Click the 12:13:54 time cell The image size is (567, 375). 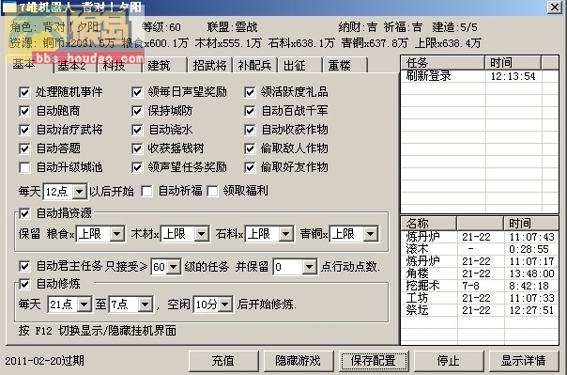(513, 76)
